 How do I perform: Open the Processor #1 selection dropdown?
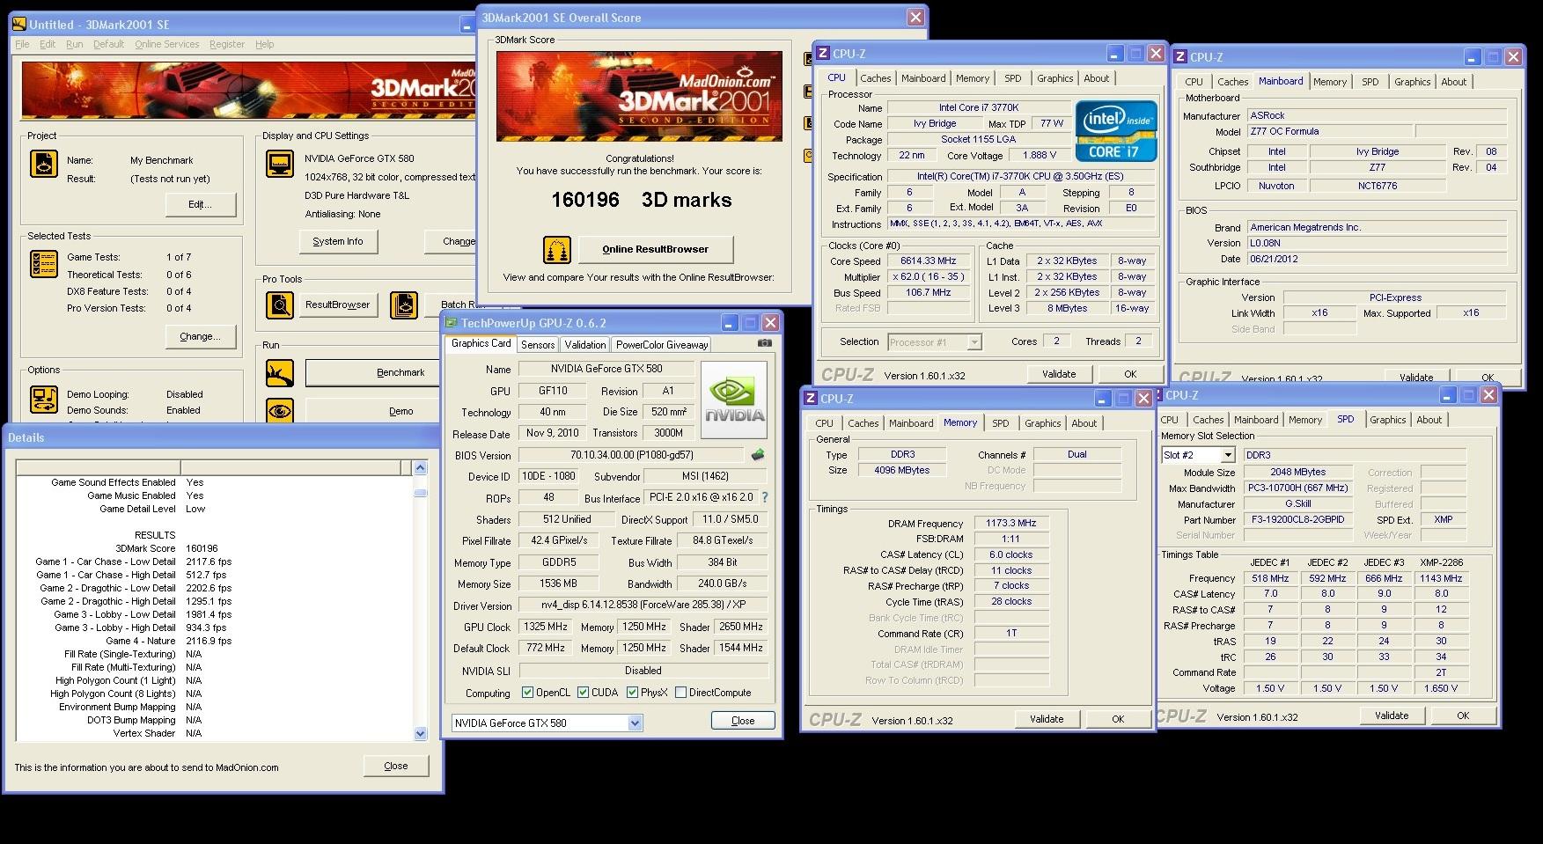[974, 342]
